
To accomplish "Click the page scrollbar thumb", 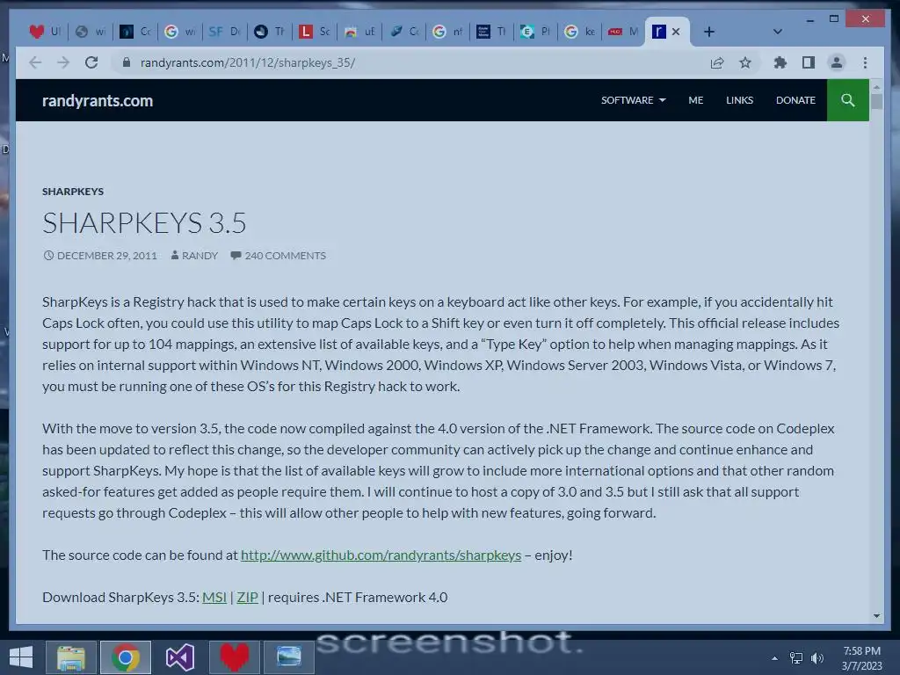I will coord(876,102).
